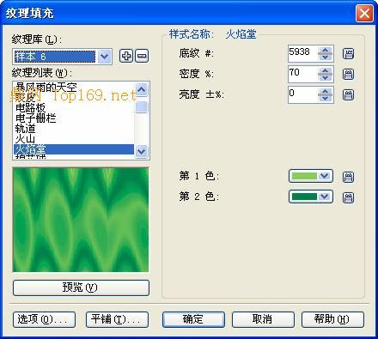Confirm with the 确定 button
Image resolution: width=378 pixels, height=339 pixels.
click(193, 319)
